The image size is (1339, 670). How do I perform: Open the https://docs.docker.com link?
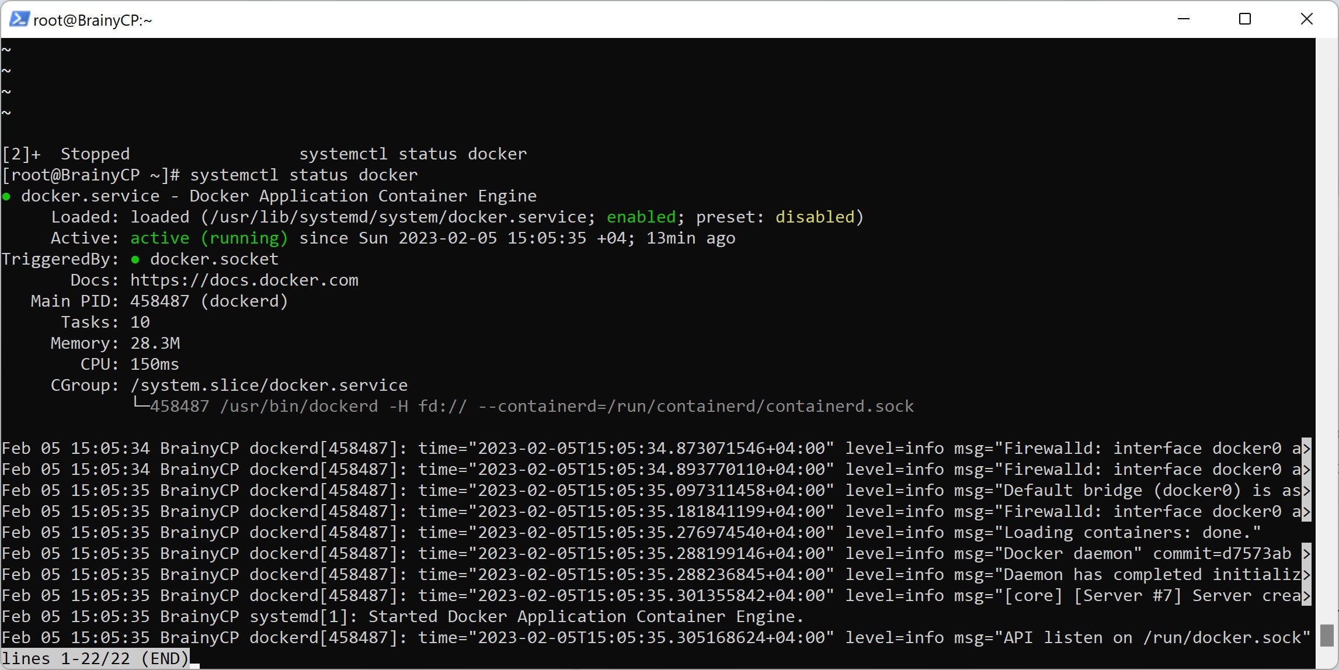244,280
